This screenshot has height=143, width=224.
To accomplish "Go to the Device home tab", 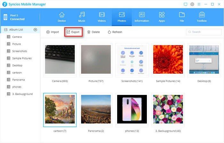I will (x=62, y=17).
